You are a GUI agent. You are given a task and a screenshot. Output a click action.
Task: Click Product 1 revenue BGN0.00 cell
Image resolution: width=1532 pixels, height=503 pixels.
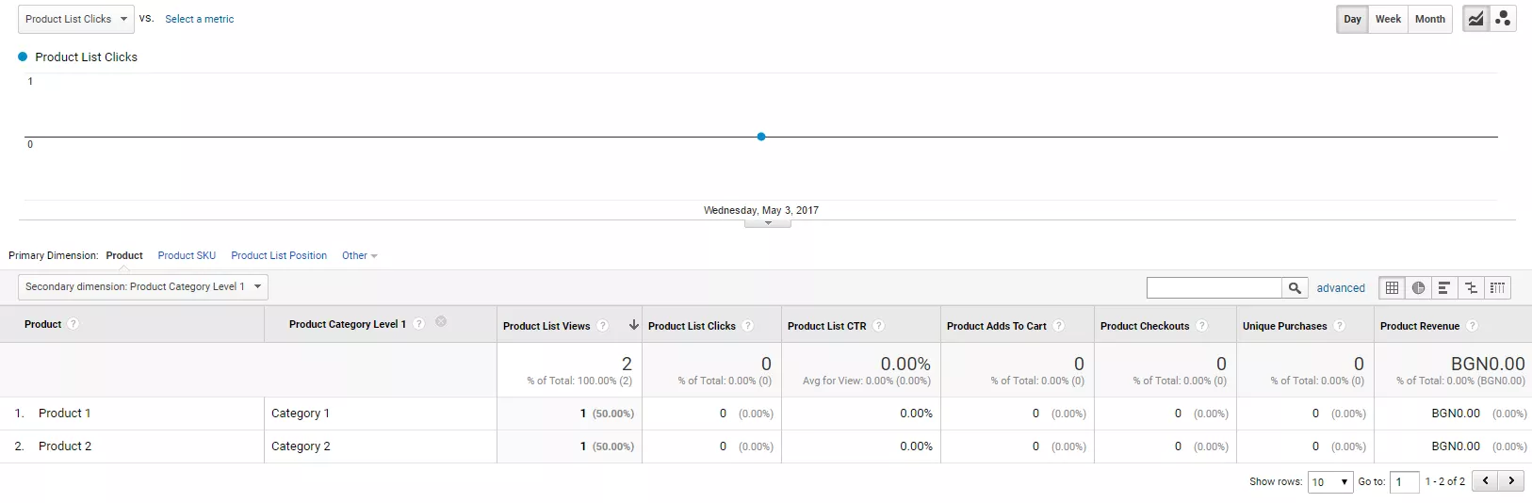click(x=1456, y=414)
